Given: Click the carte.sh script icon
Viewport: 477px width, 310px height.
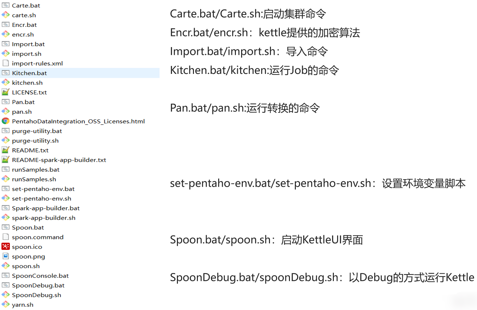Looking at the screenshot, I should pyautogui.click(x=6, y=15).
